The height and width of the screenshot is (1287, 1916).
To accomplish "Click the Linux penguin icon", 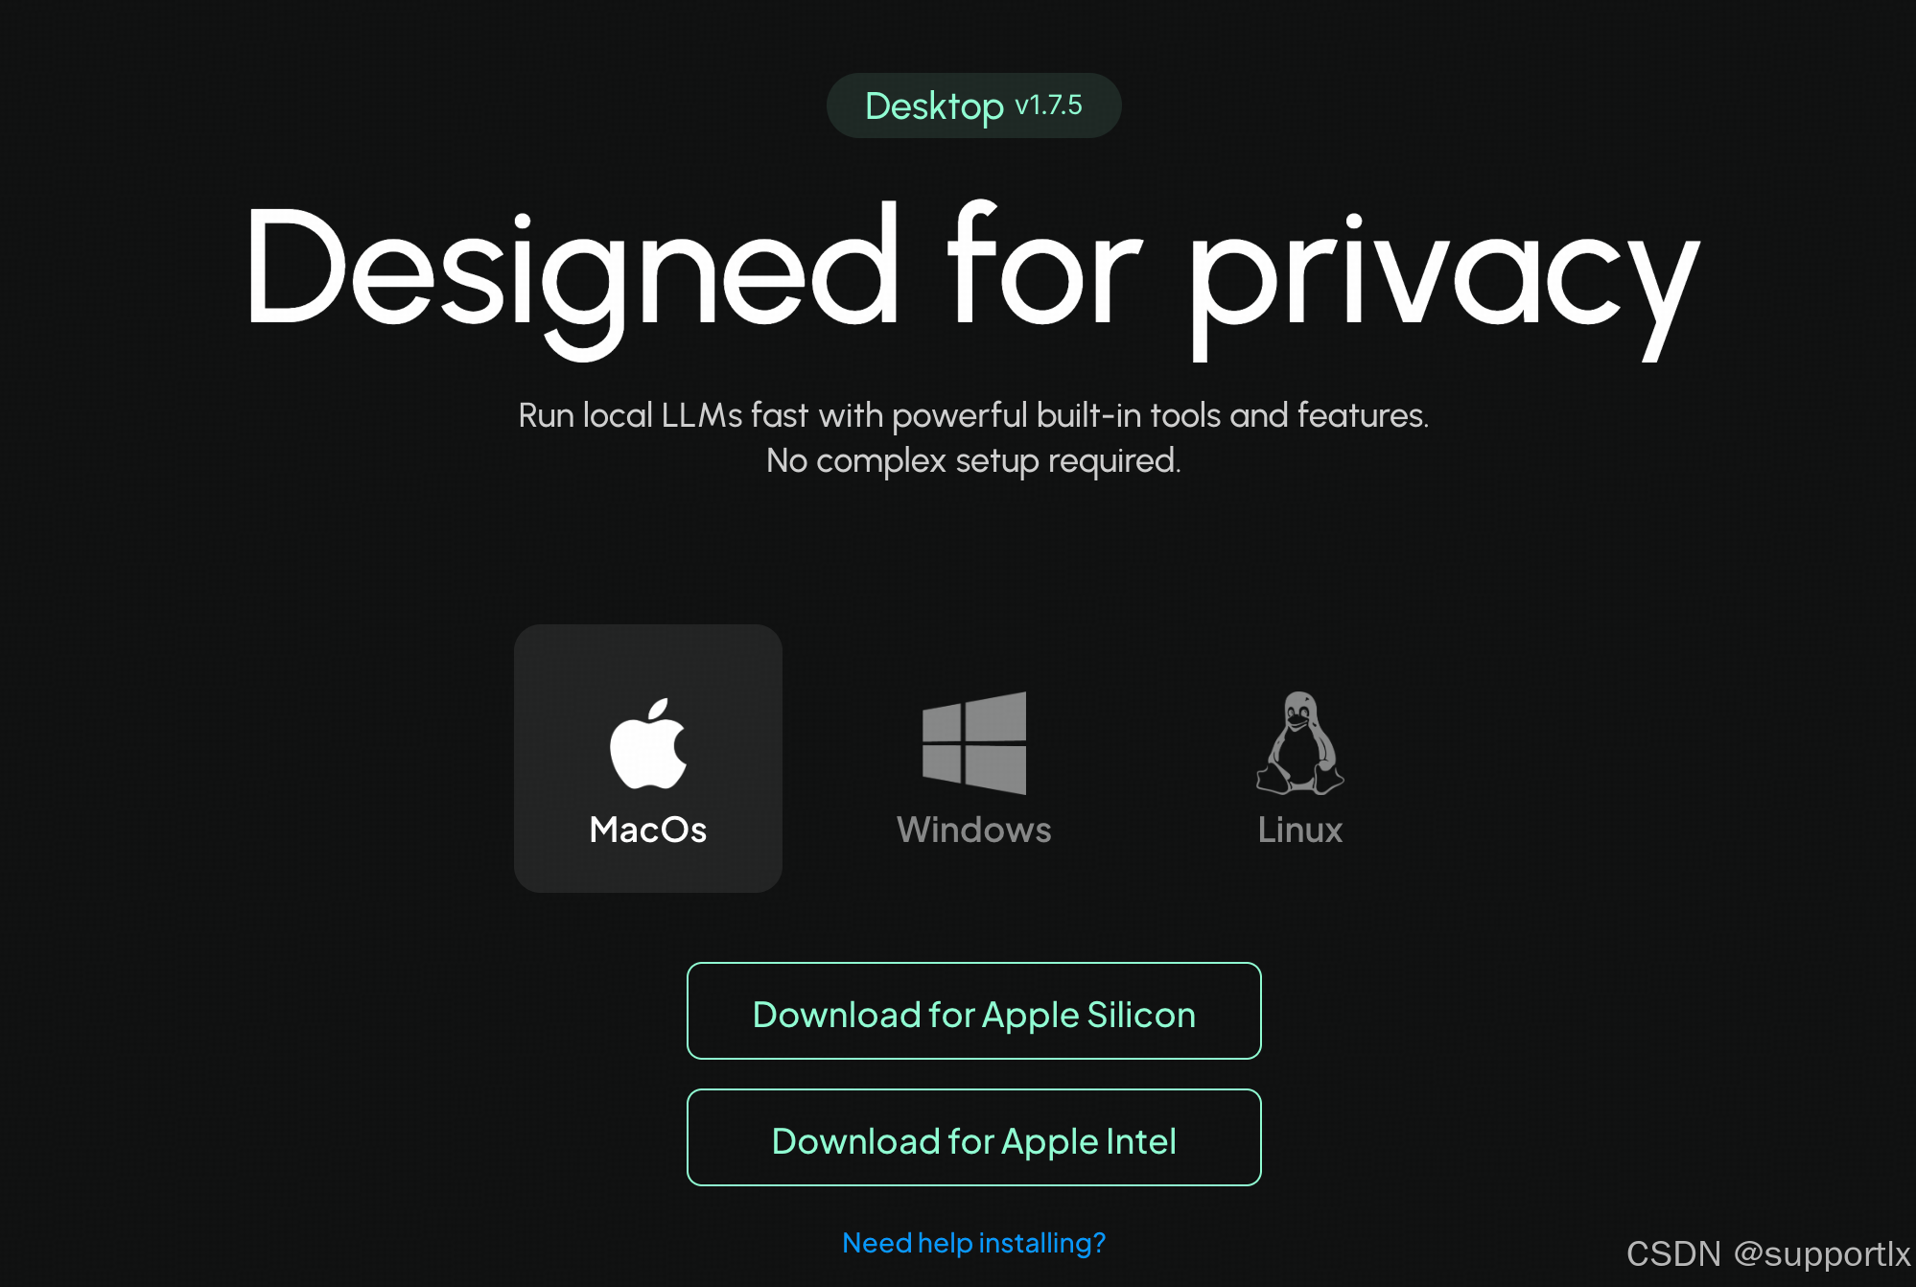I will 1300,743.
